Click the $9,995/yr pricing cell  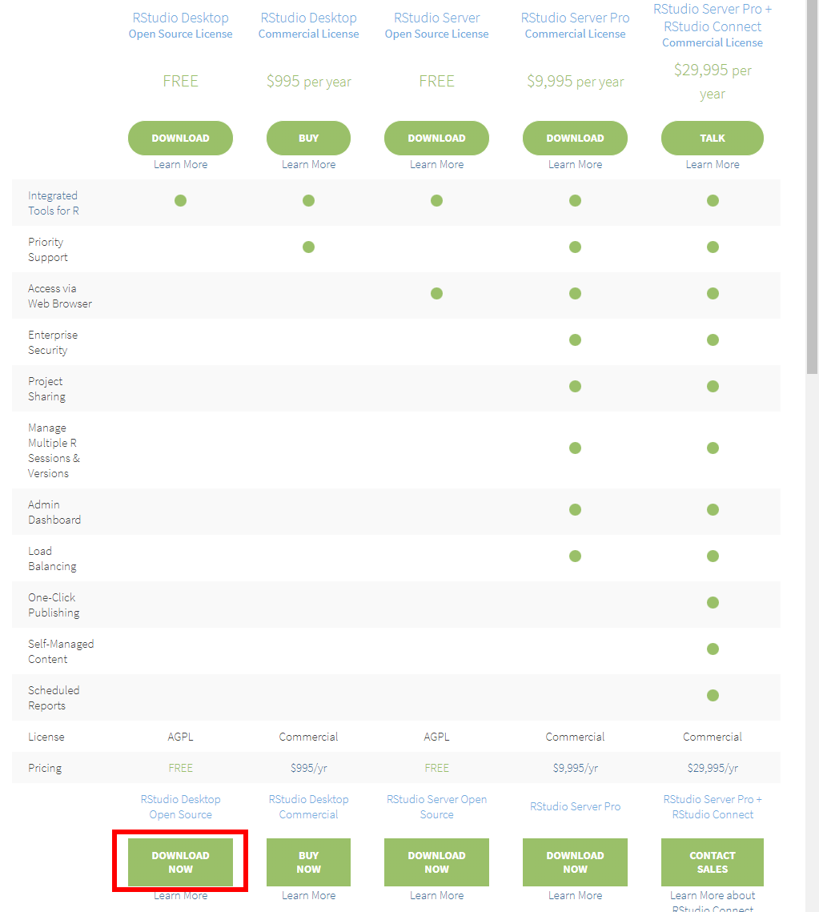click(x=575, y=769)
